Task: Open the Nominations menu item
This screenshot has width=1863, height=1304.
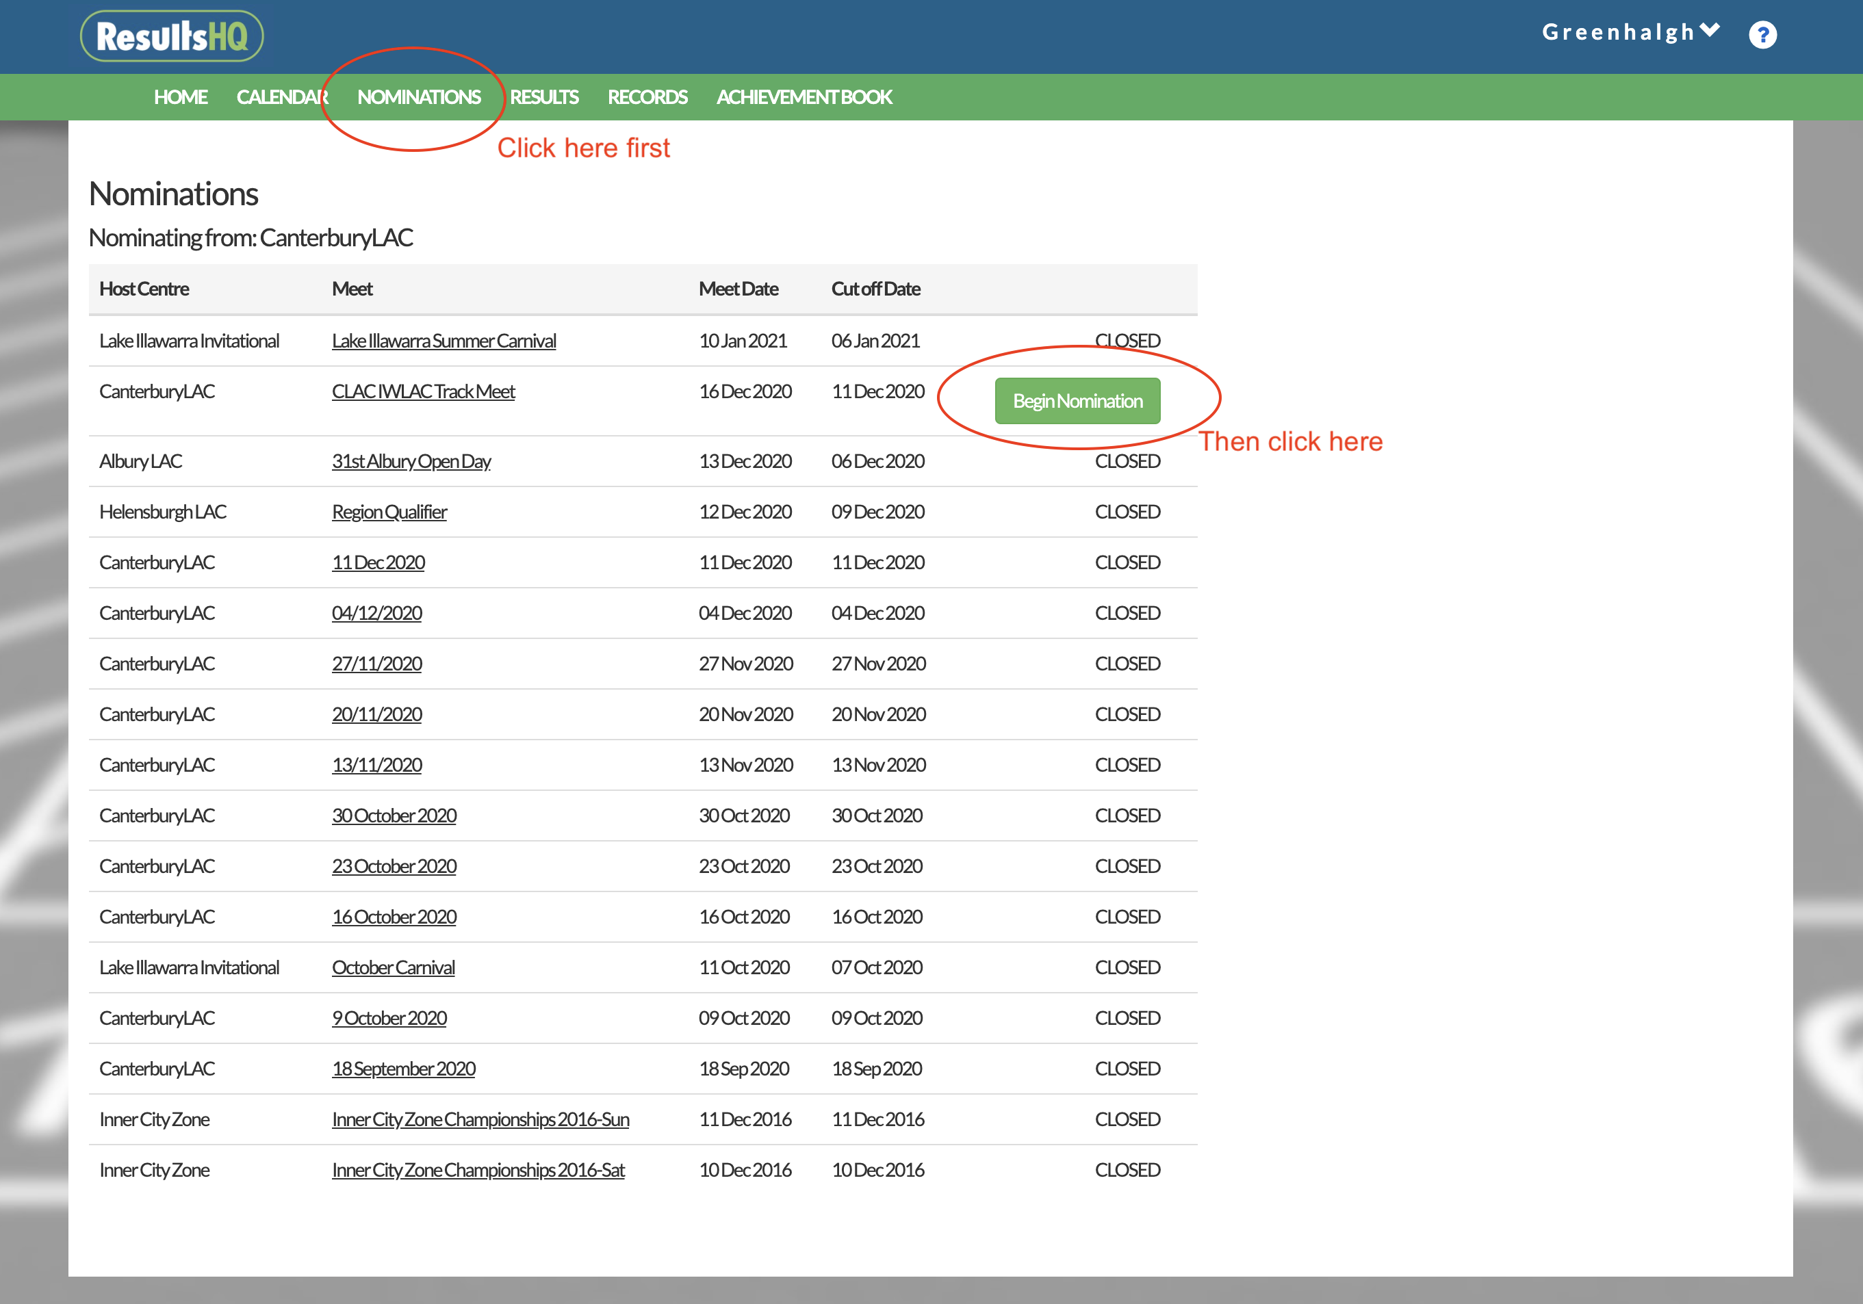Action: tap(419, 97)
